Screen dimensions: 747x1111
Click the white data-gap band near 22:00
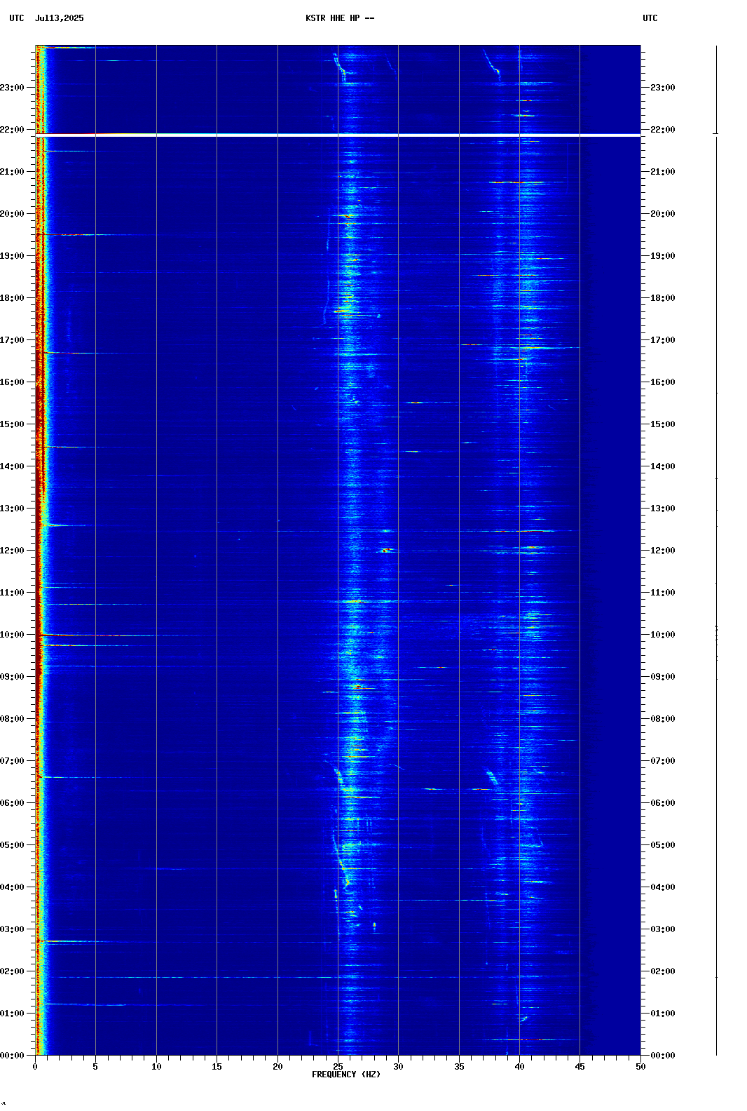338,135
